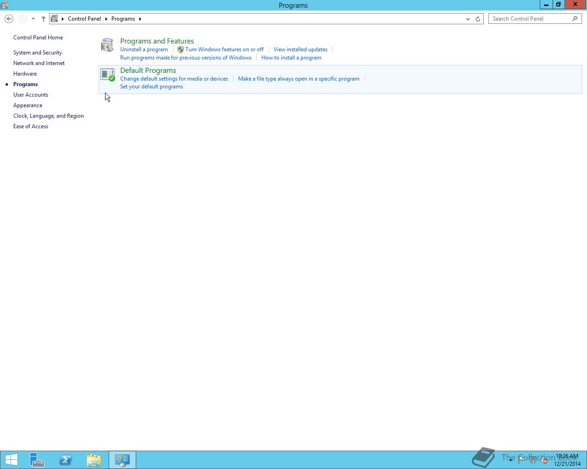This screenshot has width=587, height=469.
Task: Click the Control Panel breadcrumb
Action: [84, 19]
